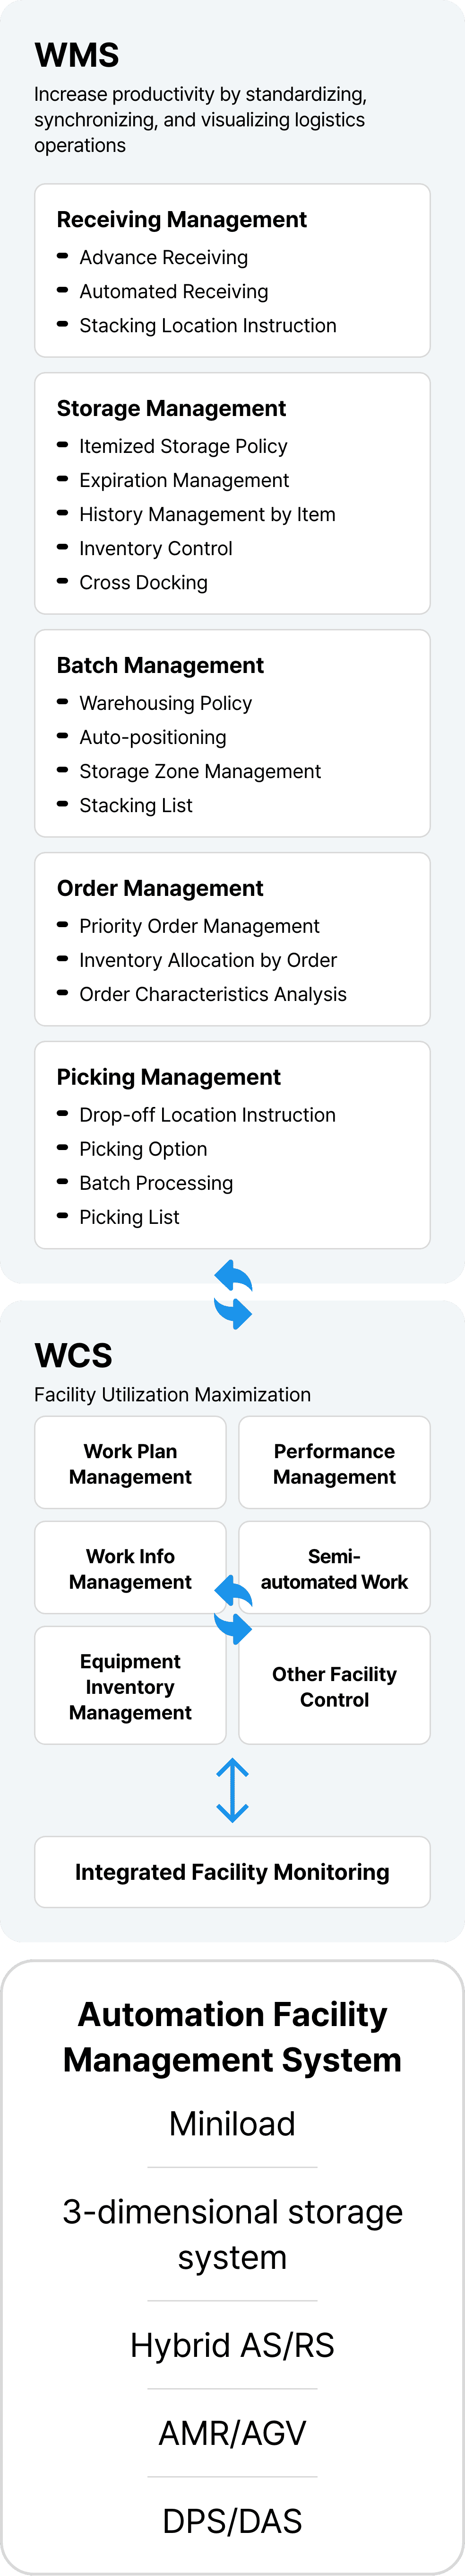Viewport: 465px width, 2576px height.
Task: Select the DPS/DAS entry
Action: (x=232, y=2521)
